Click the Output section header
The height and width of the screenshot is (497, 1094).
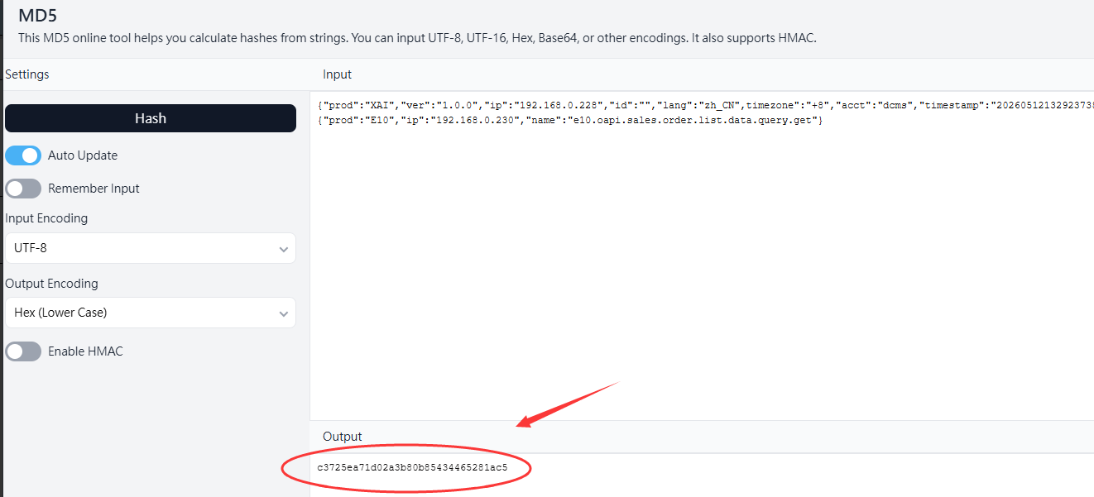[x=343, y=437]
